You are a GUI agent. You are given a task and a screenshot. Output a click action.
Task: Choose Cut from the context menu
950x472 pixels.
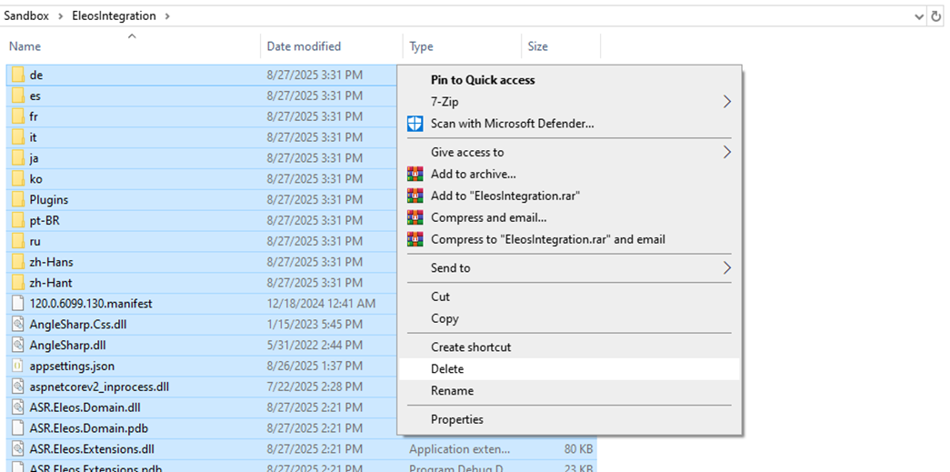(x=441, y=296)
